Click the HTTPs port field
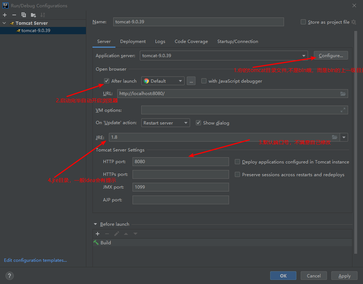This screenshot has height=284, width=363. [181, 174]
